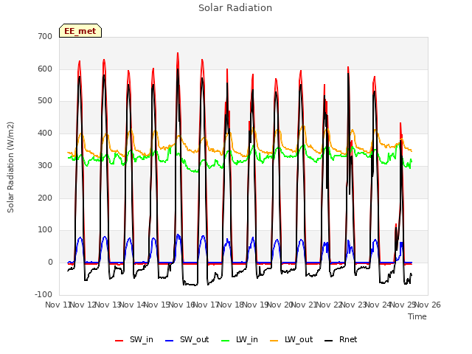Click the 300 y-axis tick label
The image size is (472, 354).
pos(45,165)
